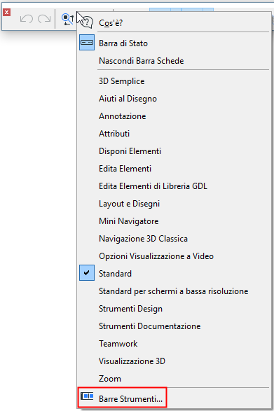Show the Strumenti Documentazione toolbar

[174, 326]
